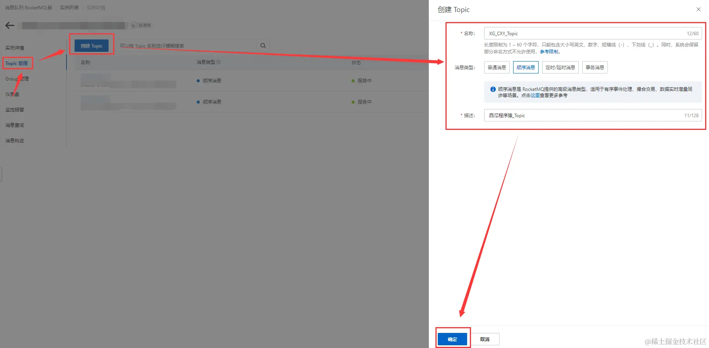Screen dimensions: 709x348
Task: Click the Topic search magnifier icon
Action: [263, 46]
